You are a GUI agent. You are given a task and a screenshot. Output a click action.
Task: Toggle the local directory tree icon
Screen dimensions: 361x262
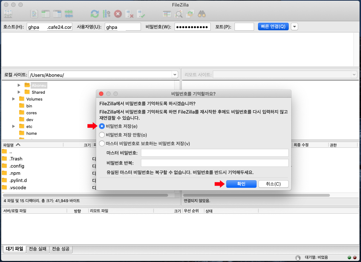tap(46, 14)
